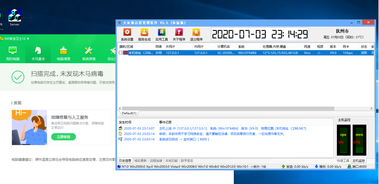The height and width of the screenshot is (184, 379).
Task: Sort by the 网速 column header
Action: [x=309, y=46]
